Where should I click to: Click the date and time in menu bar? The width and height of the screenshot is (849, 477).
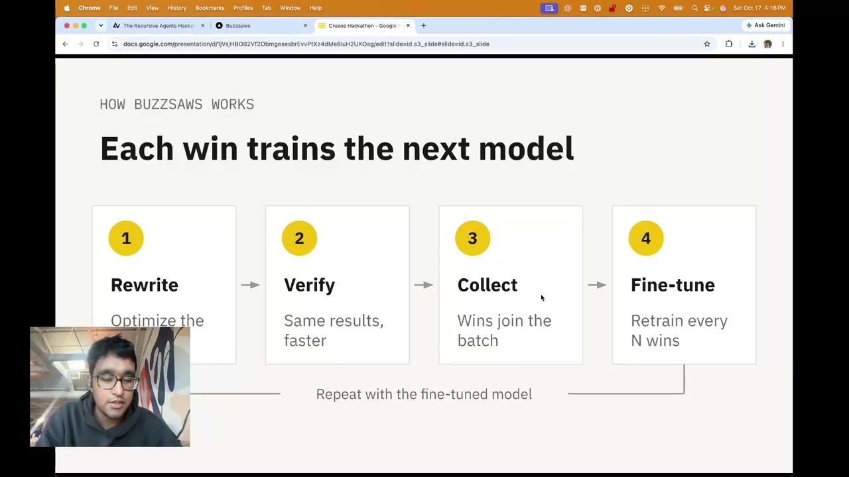click(759, 8)
